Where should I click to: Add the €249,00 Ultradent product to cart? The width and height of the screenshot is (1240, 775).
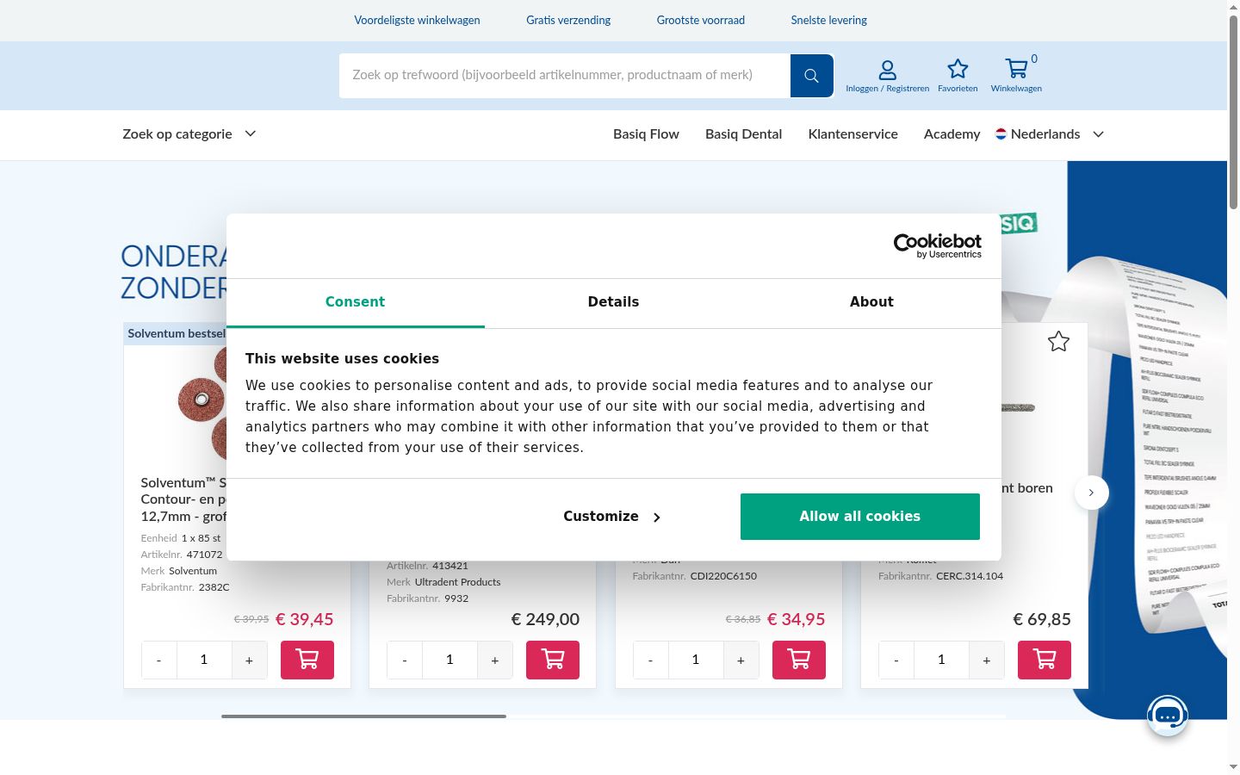553,660
